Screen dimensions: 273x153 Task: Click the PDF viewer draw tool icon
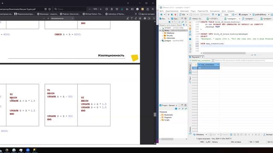tap(136, 18)
